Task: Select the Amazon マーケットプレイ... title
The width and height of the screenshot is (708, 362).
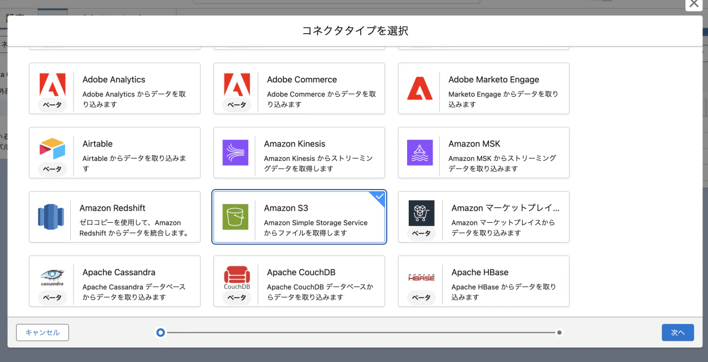Action: [506, 208]
